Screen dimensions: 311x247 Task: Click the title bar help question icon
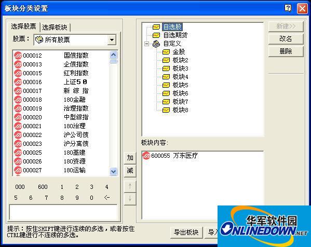288,8
